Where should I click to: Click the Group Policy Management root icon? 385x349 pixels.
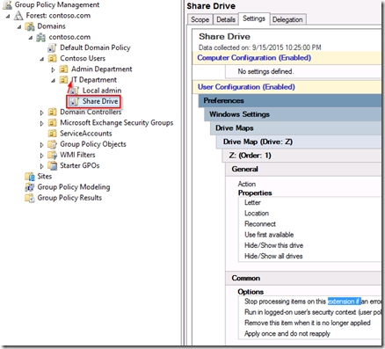(7, 5)
